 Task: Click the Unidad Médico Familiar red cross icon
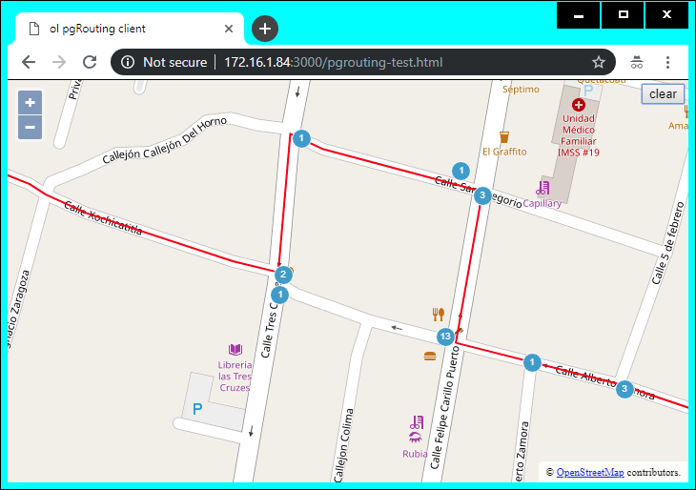click(579, 105)
